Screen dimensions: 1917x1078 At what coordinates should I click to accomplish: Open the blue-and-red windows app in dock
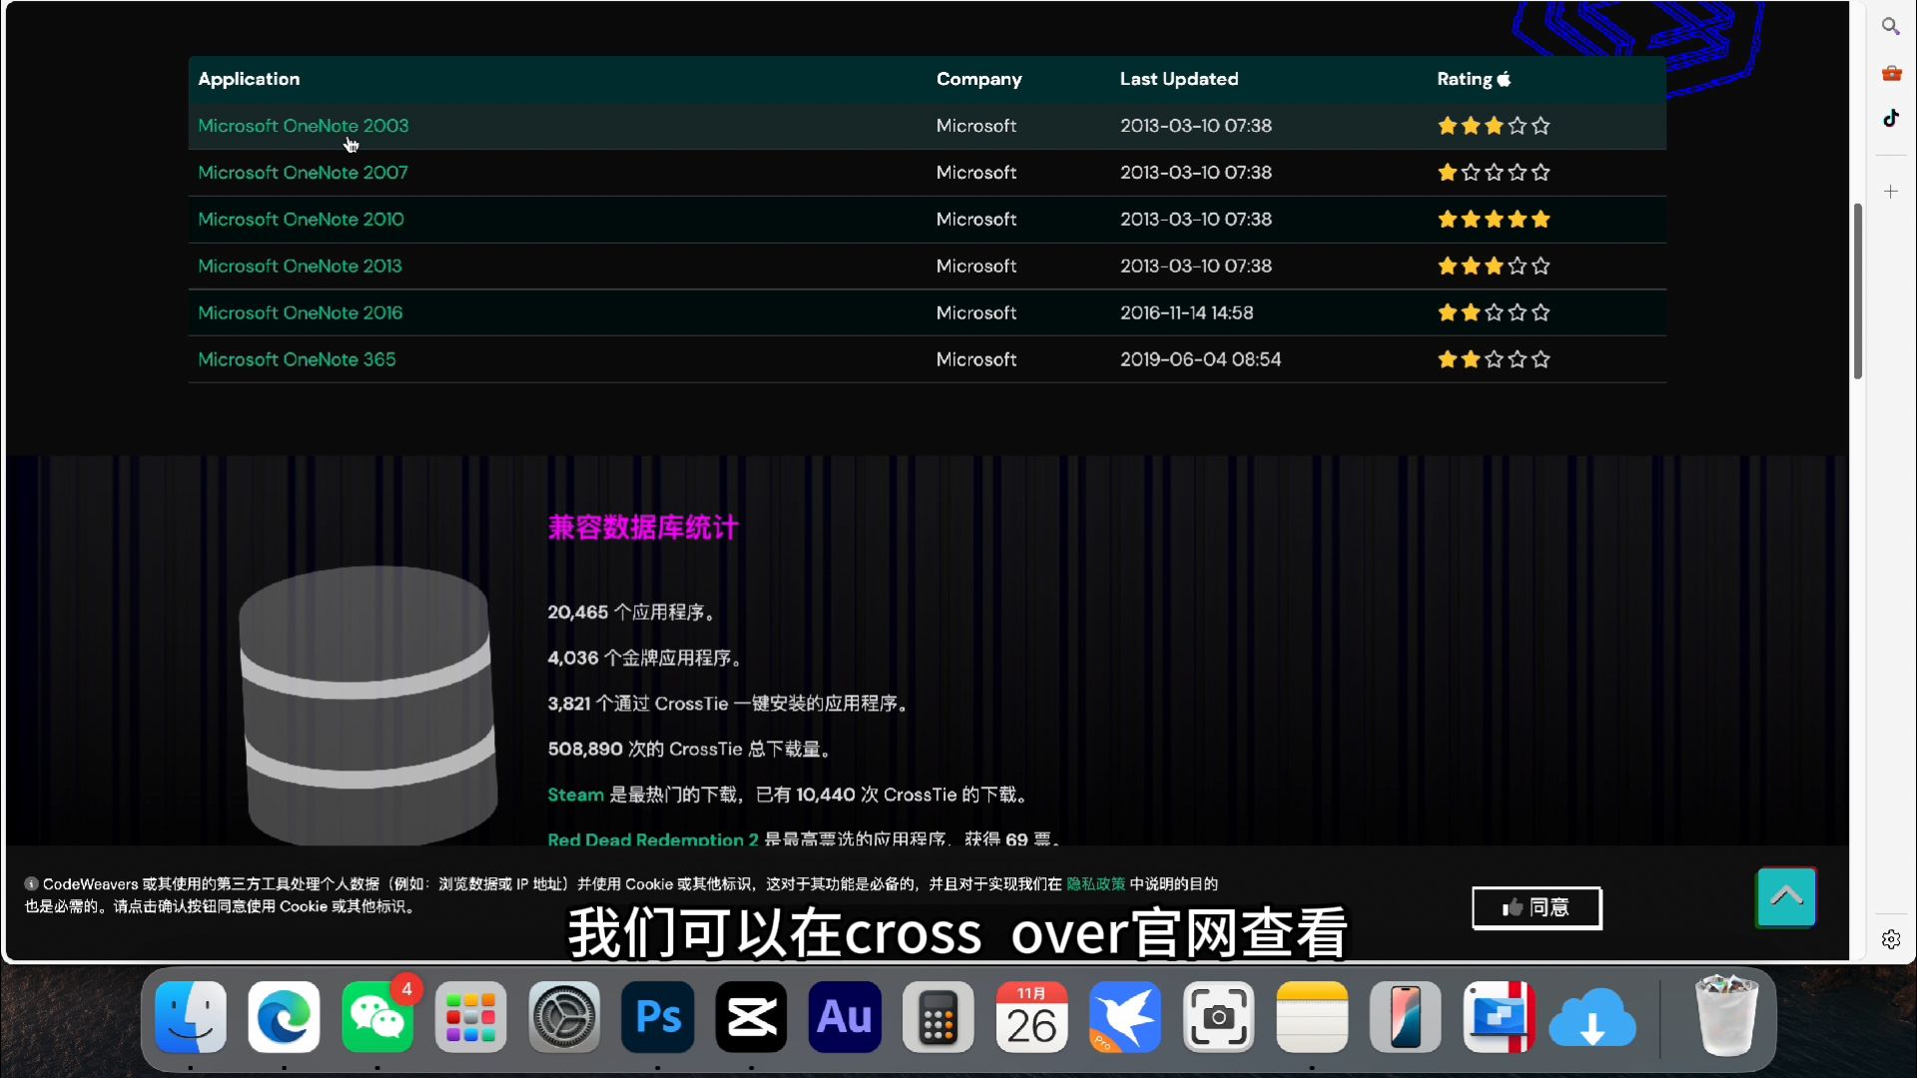click(1499, 1017)
